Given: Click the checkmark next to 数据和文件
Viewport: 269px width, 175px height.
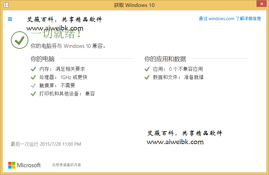Looking at the screenshot, I should pyautogui.click(x=147, y=77).
